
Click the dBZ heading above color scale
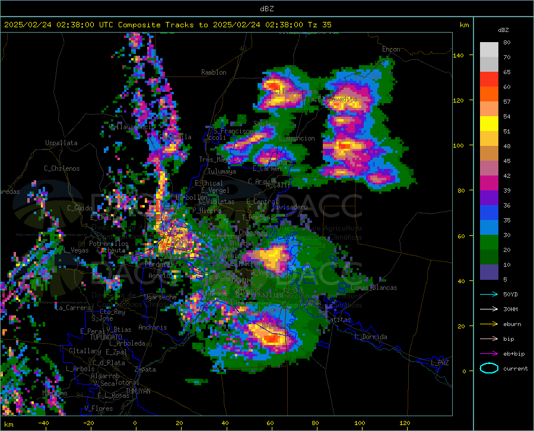(503, 30)
